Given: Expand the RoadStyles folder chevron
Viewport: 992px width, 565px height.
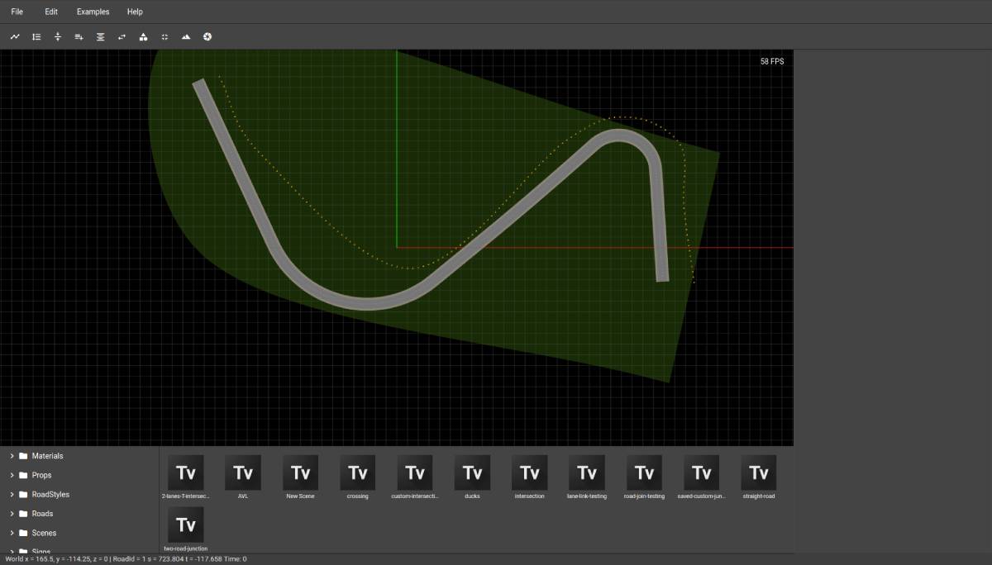Looking at the screenshot, I should (12, 494).
